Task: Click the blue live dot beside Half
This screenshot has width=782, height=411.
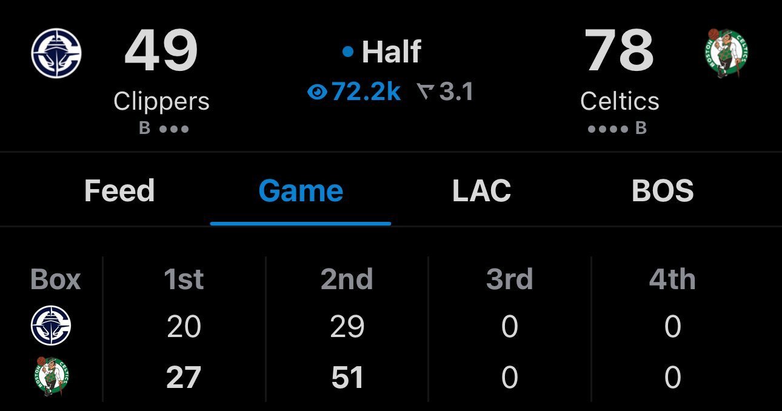Action: [347, 52]
